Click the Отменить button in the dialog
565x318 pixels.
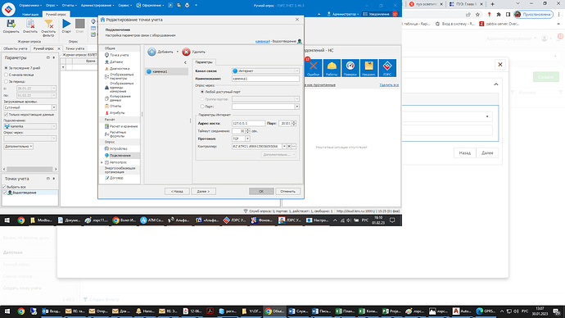(x=288, y=192)
